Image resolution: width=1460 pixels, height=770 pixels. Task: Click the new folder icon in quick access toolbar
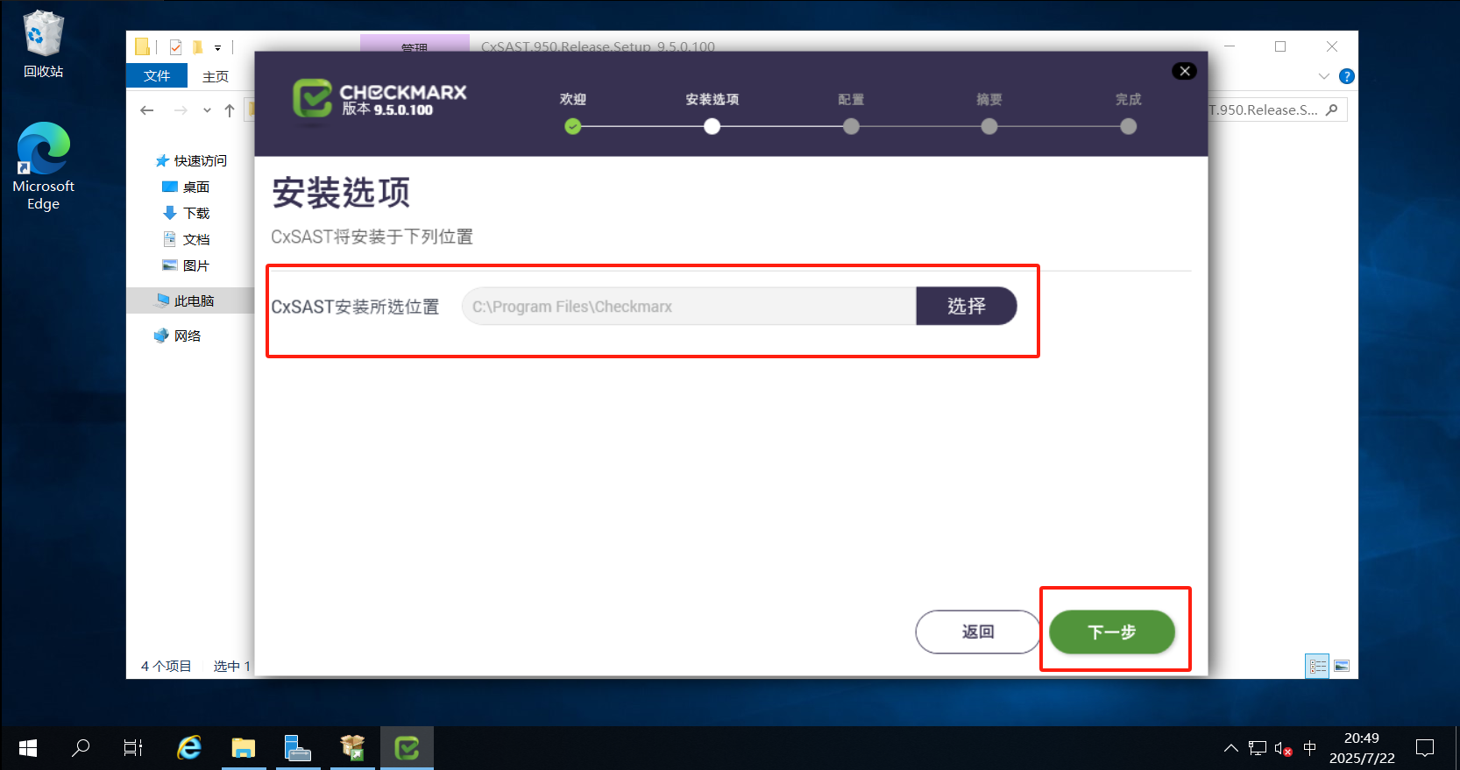(x=198, y=47)
